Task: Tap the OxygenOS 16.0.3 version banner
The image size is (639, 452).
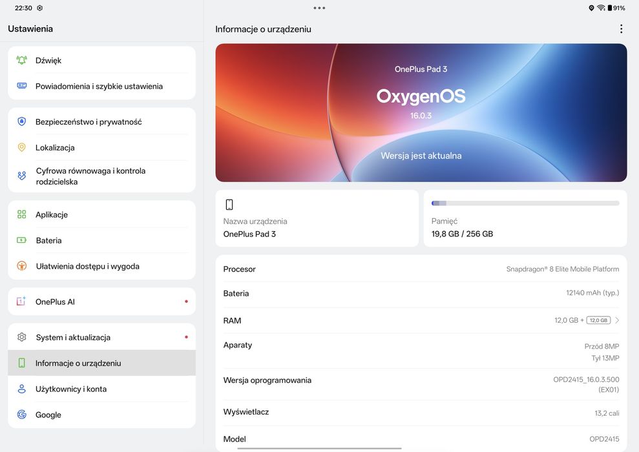Action: [x=421, y=113]
